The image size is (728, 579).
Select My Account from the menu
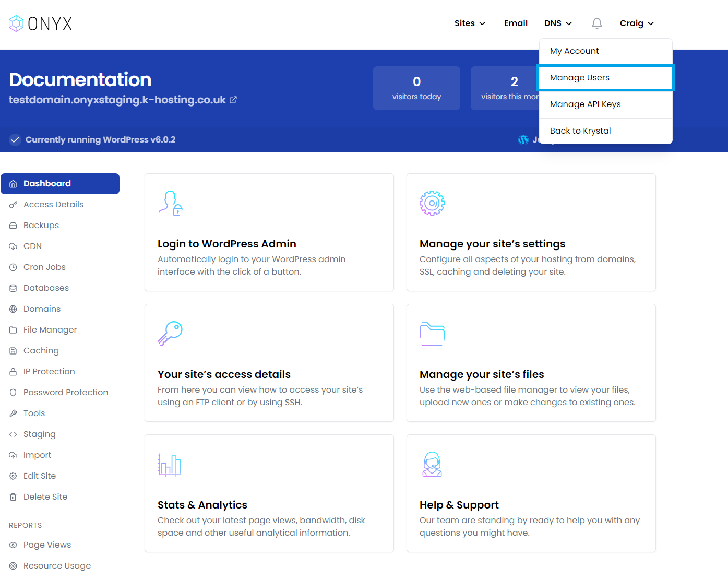[606, 51]
